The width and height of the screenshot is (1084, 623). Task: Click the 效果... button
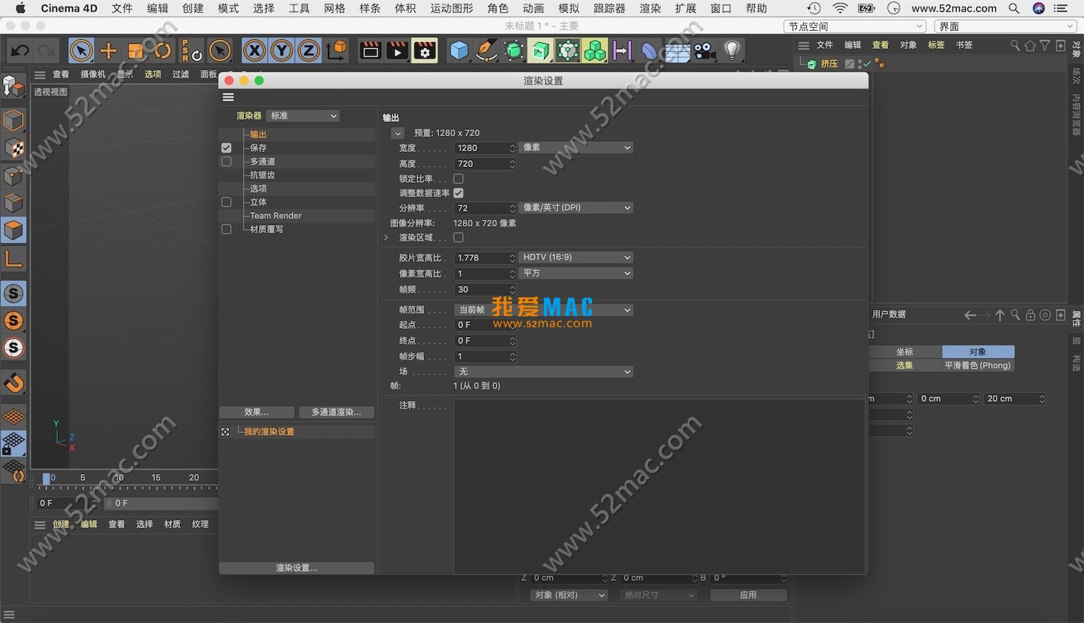(x=257, y=412)
